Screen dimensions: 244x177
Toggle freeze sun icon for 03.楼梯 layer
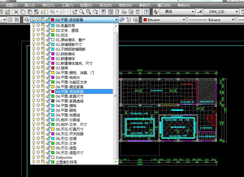click(x=38, y=68)
